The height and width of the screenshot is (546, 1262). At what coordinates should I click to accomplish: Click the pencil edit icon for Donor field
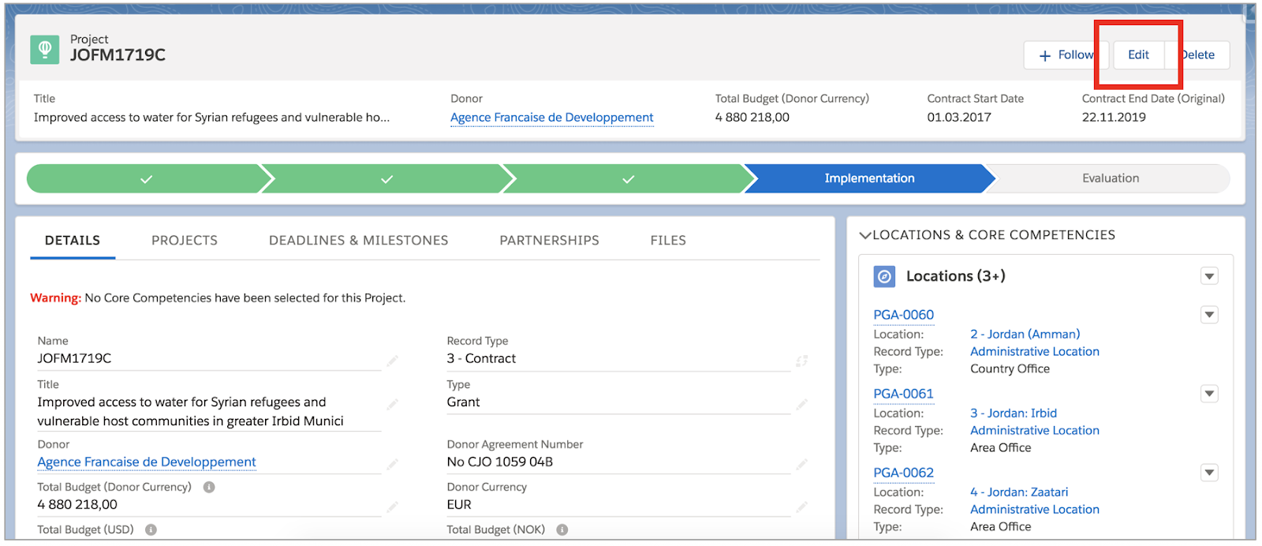(x=392, y=464)
